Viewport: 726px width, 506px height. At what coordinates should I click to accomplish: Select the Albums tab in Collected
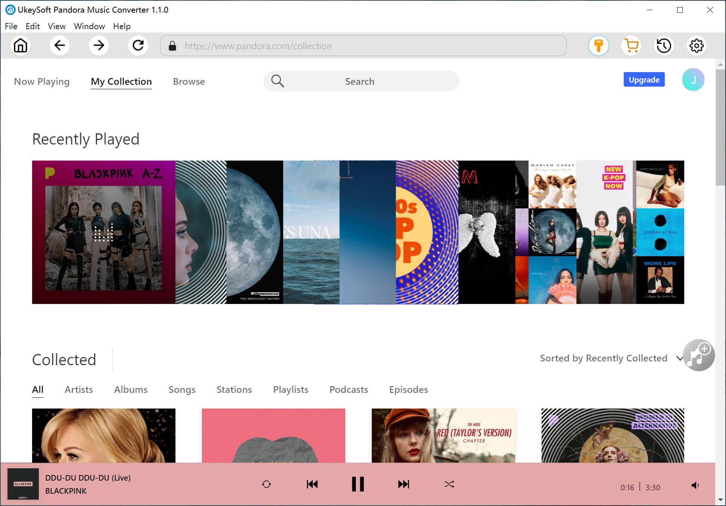tap(130, 389)
